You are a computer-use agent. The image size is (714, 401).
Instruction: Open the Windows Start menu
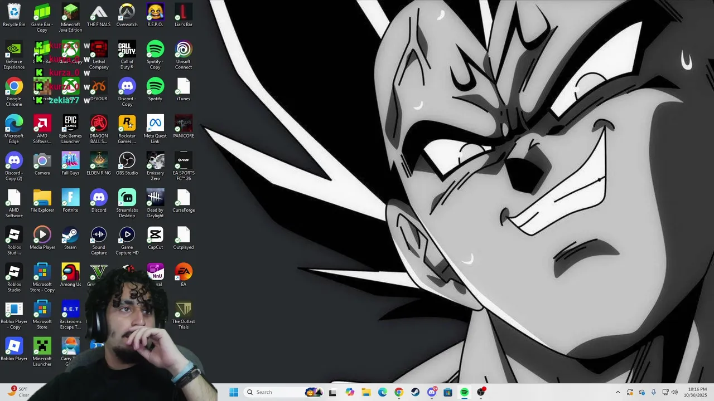click(234, 392)
